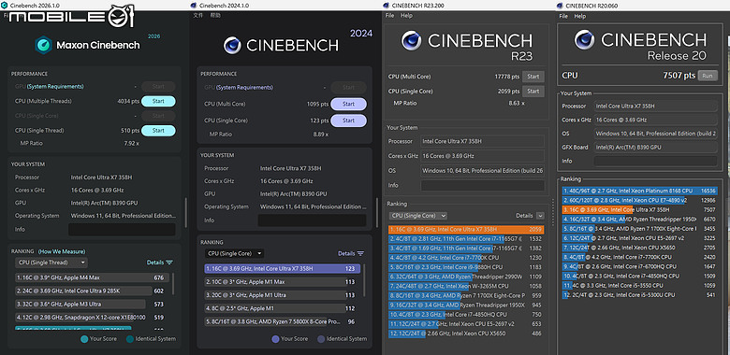
Task: Select the Core i5-5300U row in R20
Action: pos(639,295)
